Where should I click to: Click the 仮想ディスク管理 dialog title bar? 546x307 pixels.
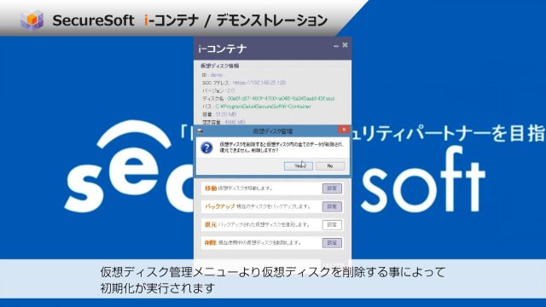[272, 130]
